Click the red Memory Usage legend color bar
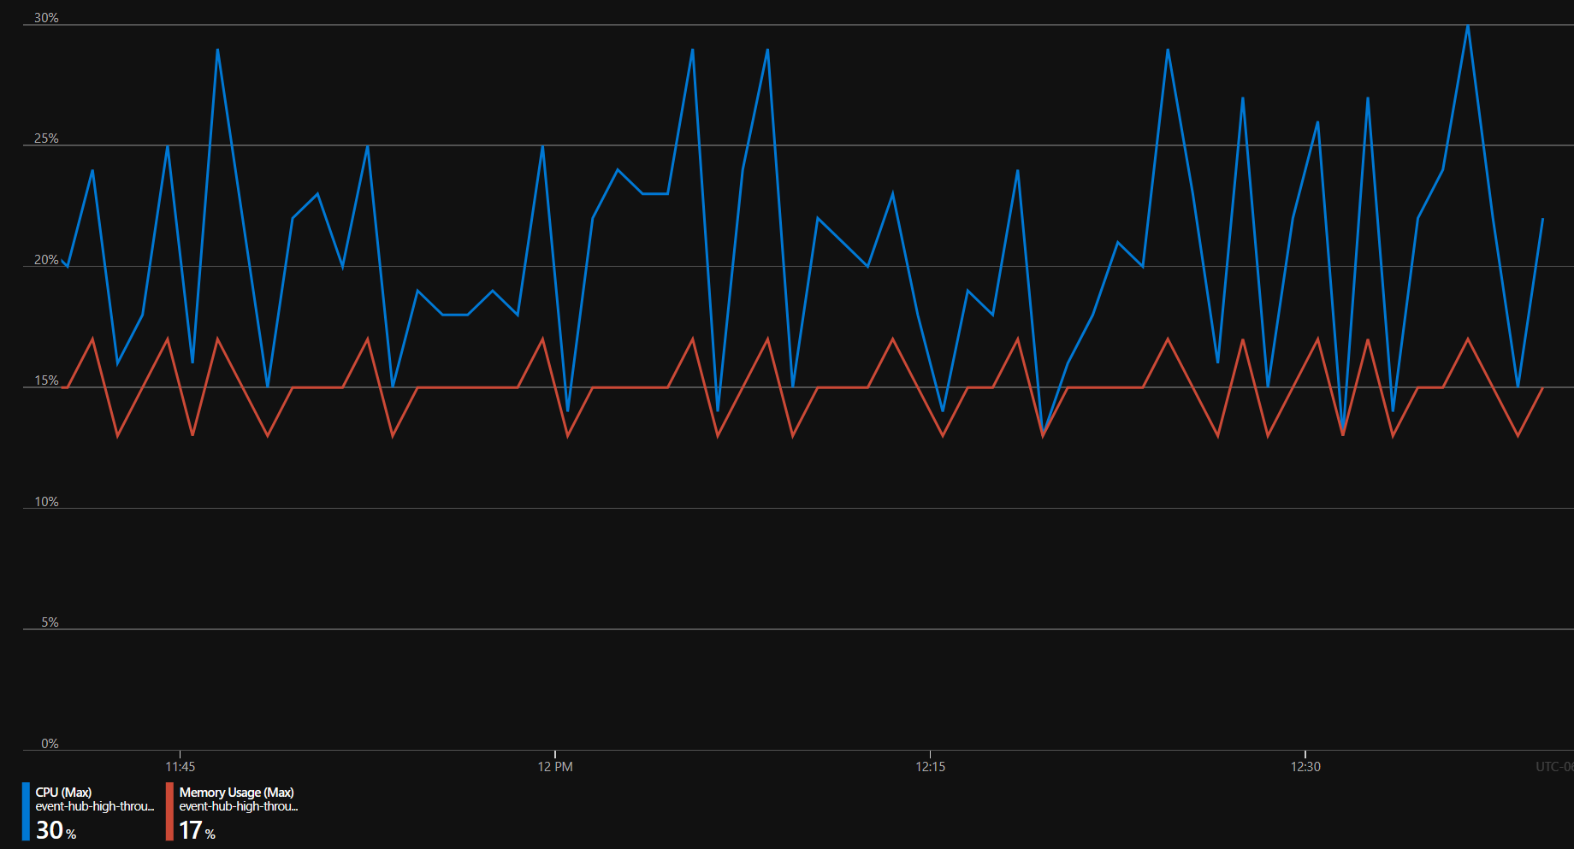This screenshot has width=1574, height=849. click(169, 811)
